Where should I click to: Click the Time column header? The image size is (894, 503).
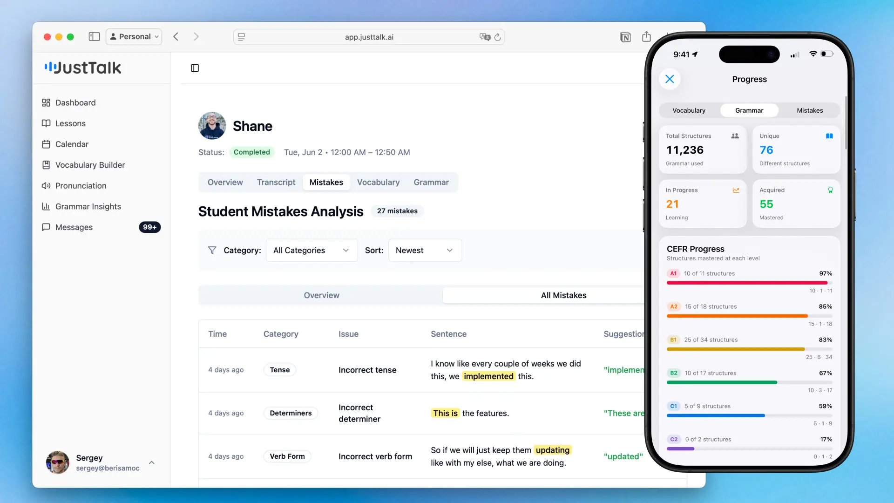(217, 334)
